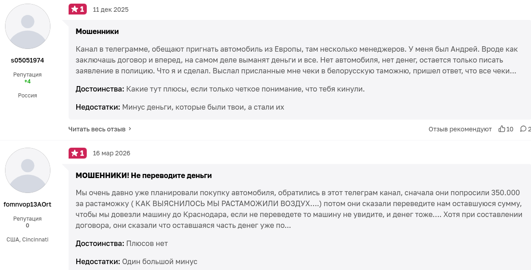Image resolution: width=531 pixels, height=270 pixels.
Task: Click the "Читать весь отзыв" link
Action: (x=97, y=129)
